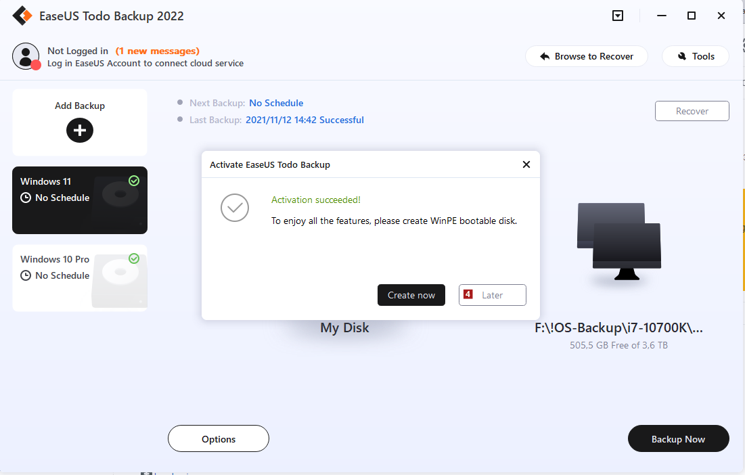Click the Activation succeeded! message text
Image resolution: width=745 pixels, height=475 pixels.
tap(316, 200)
